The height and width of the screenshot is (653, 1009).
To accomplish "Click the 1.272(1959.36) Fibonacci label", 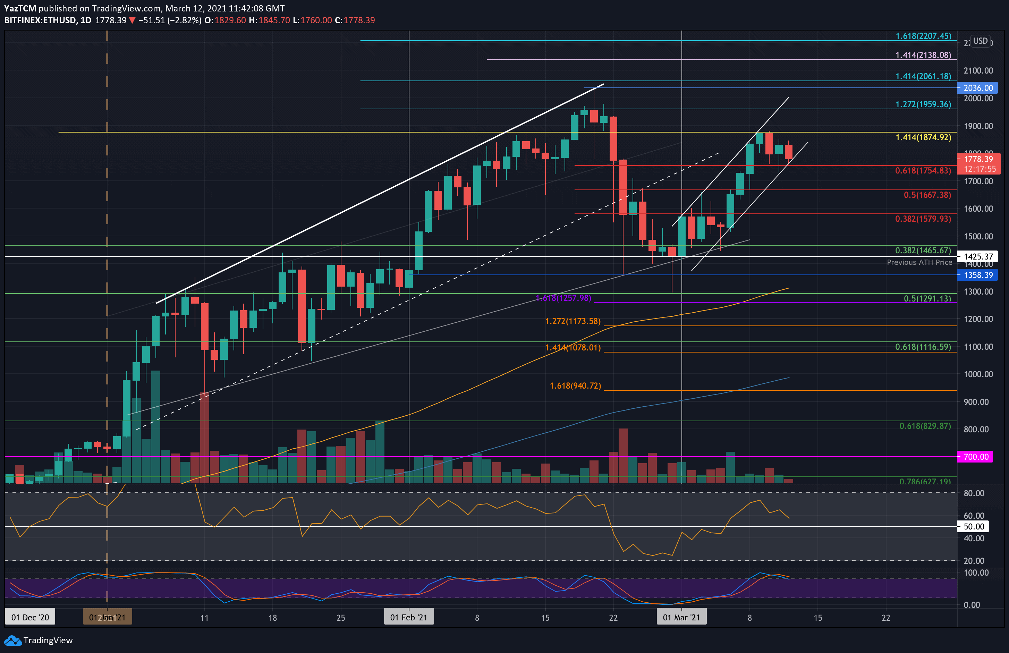I will 923,104.
